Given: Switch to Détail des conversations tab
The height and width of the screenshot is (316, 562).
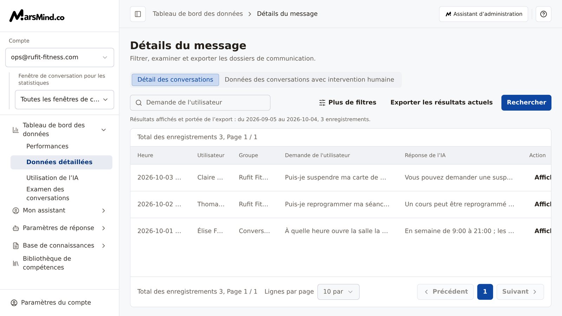Looking at the screenshot, I should pos(175,80).
